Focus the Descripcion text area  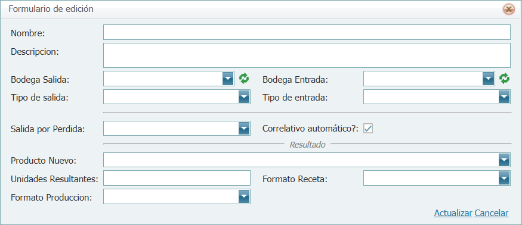click(307, 55)
